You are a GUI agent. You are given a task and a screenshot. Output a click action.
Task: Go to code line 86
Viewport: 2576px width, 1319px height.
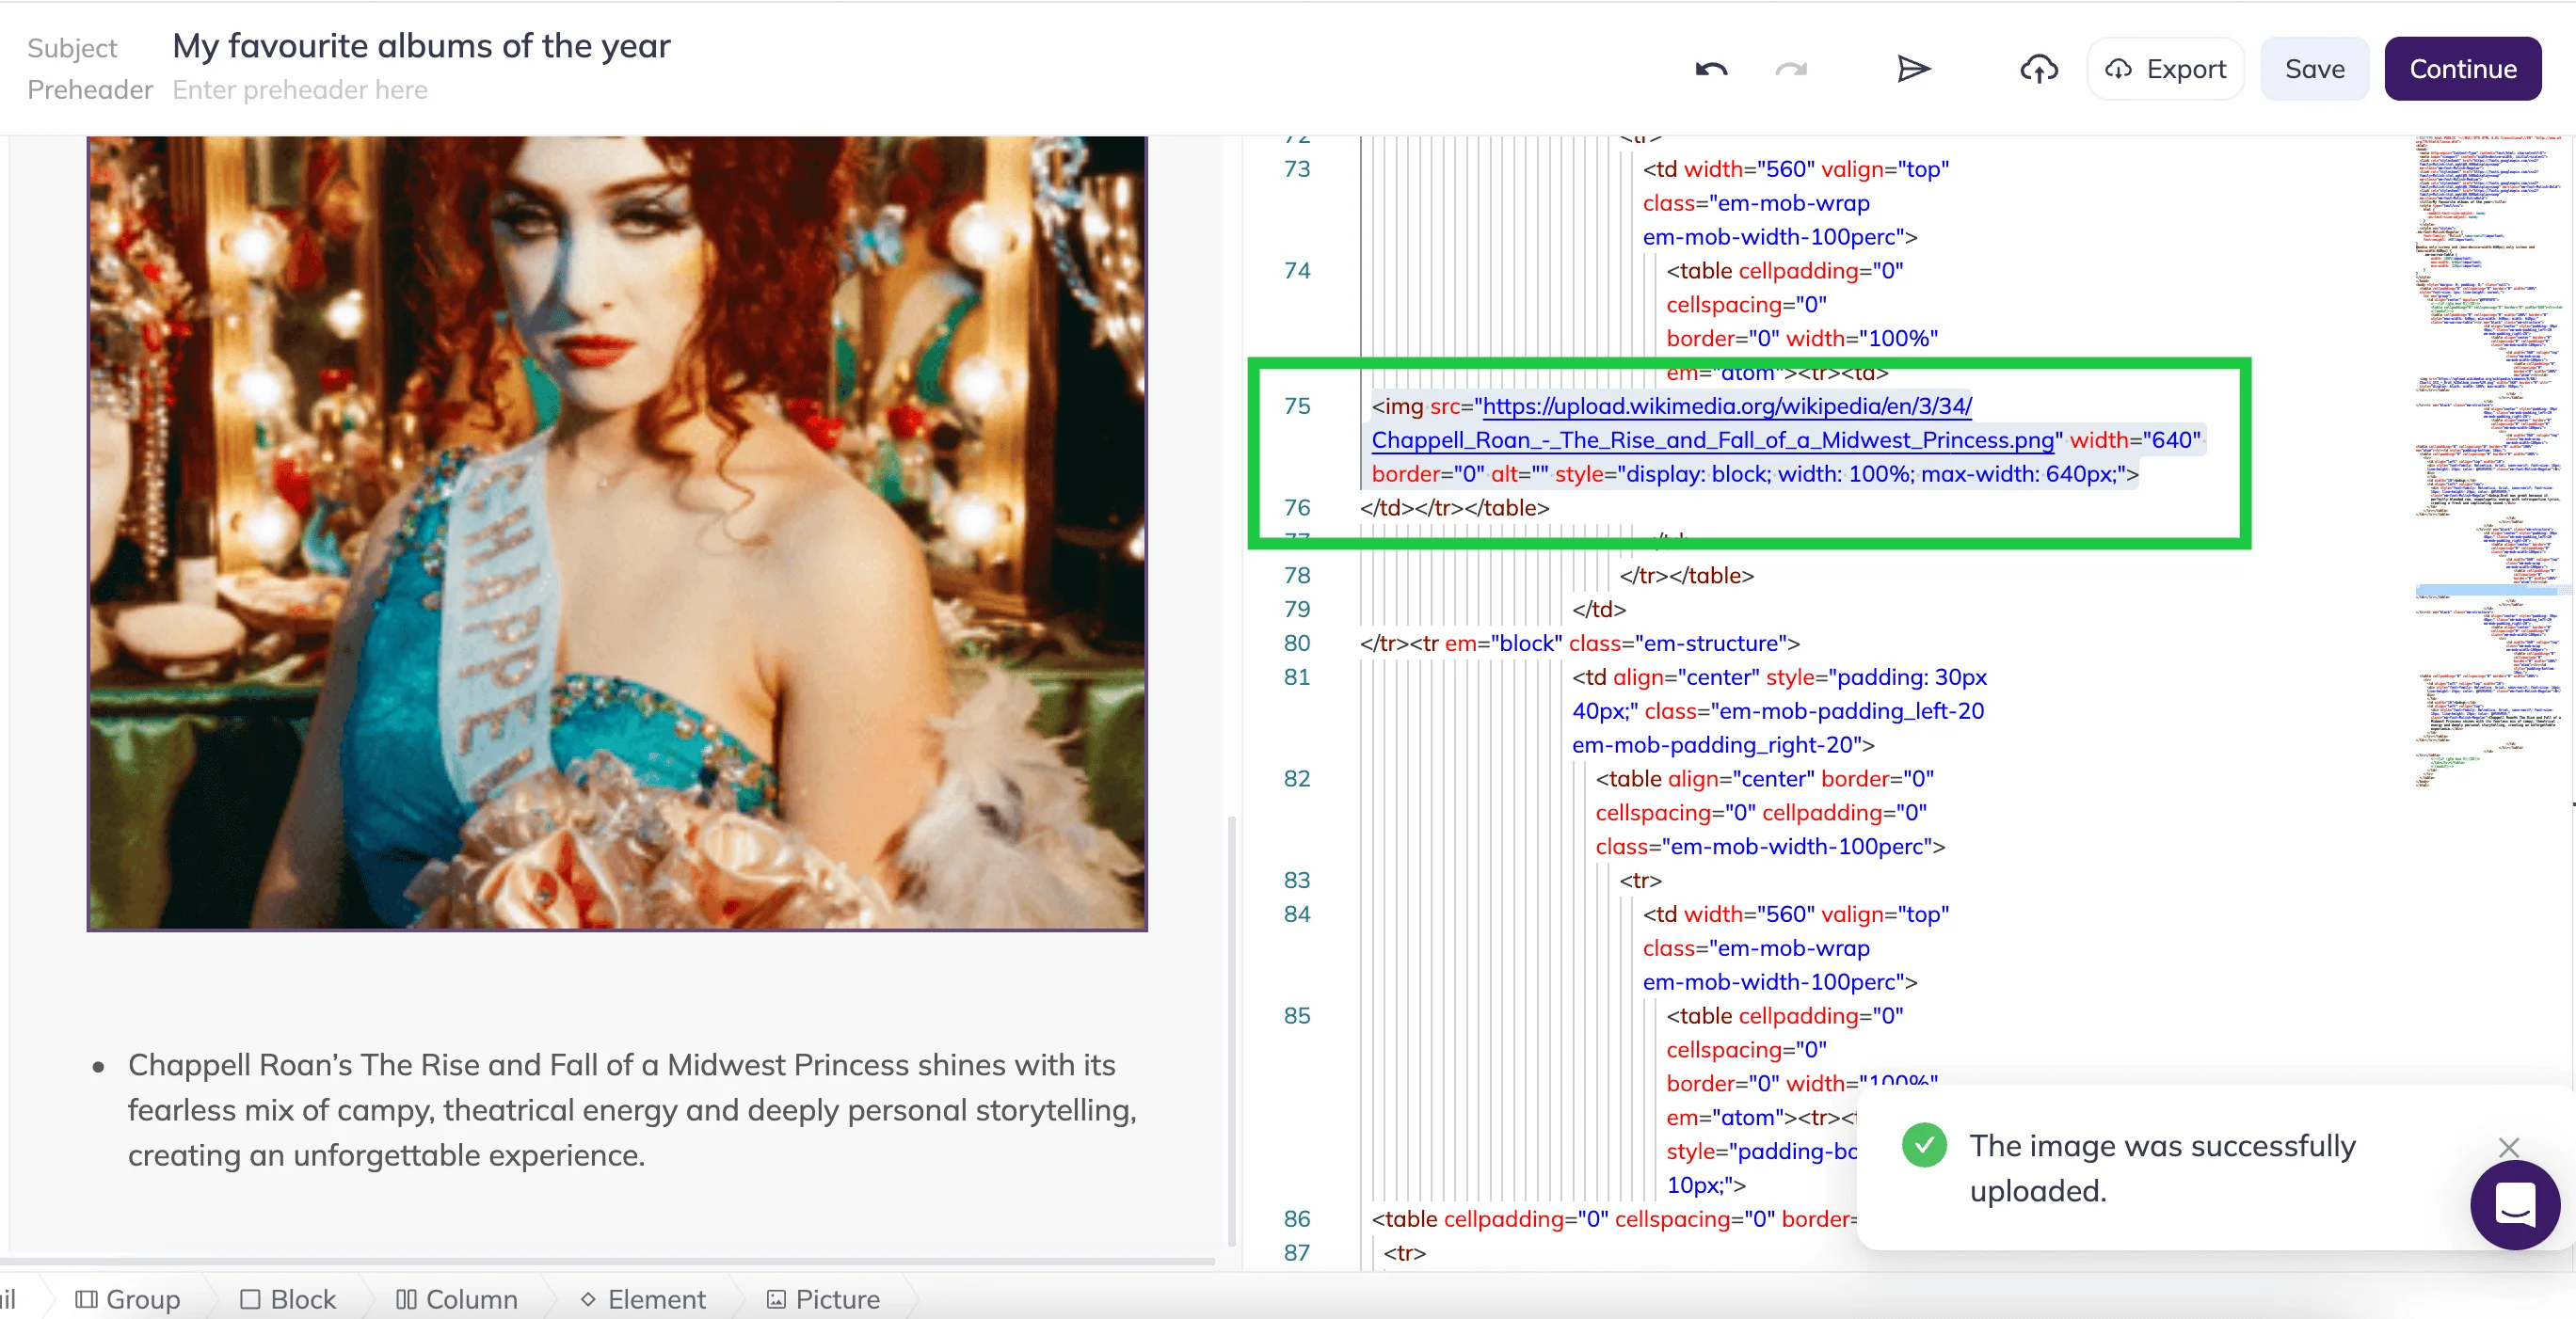[1297, 1218]
